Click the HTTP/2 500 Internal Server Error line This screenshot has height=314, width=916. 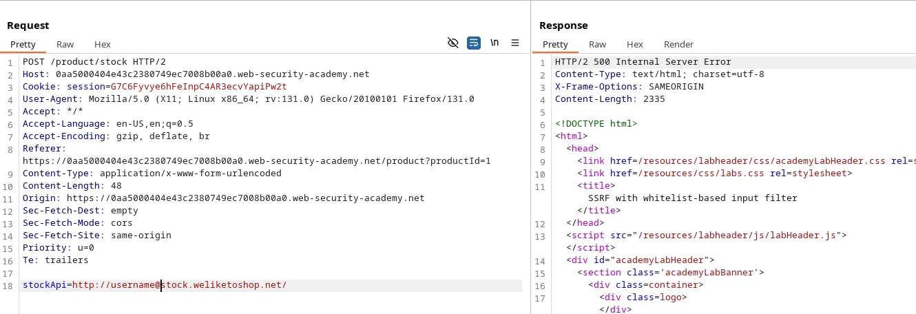[x=643, y=62]
